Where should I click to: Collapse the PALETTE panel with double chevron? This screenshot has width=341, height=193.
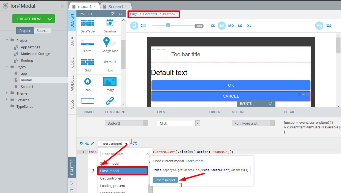coord(120,14)
